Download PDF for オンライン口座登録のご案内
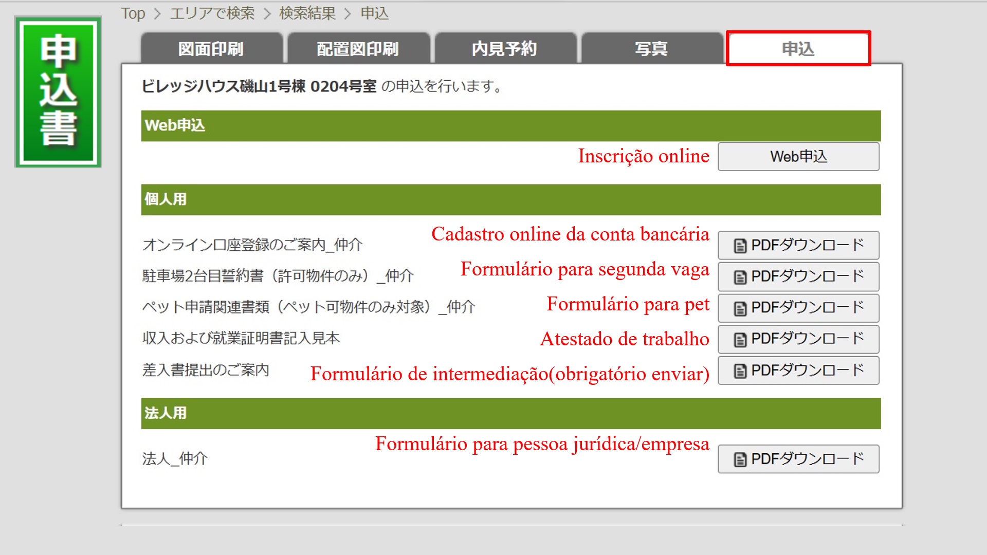Image resolution: width=987 pixels, height=555 pixels. (x=798, y=245)
